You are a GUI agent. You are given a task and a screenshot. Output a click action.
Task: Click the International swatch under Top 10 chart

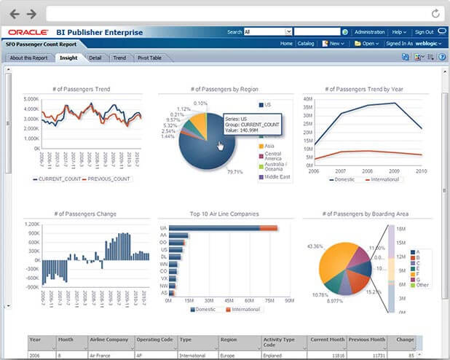coord(229,310)
